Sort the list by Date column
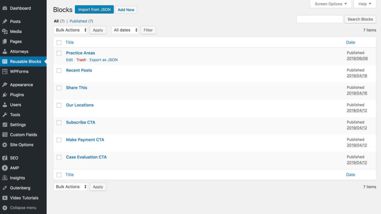The width and height of the screenshot is (381, 214). click(350, 42)
